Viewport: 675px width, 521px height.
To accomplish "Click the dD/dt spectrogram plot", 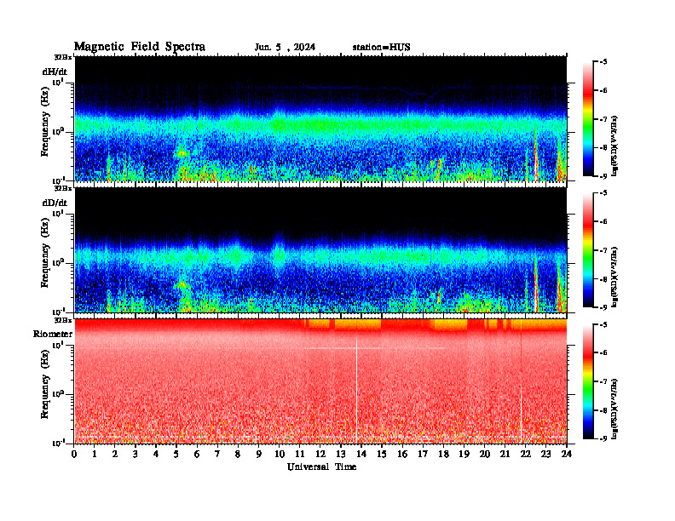I will pos(320,250).
